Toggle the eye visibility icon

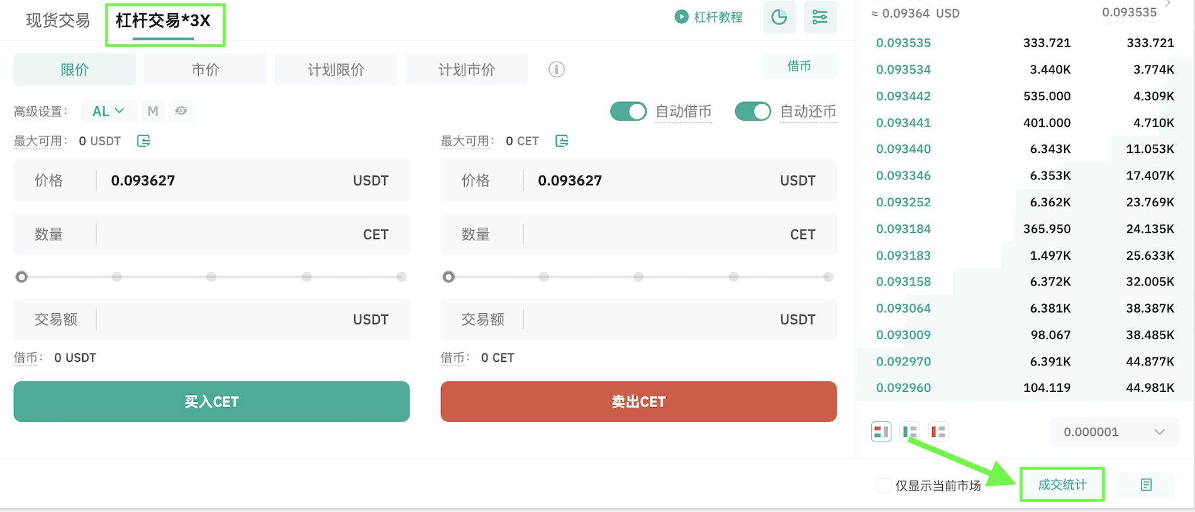(x=181, y=111)
